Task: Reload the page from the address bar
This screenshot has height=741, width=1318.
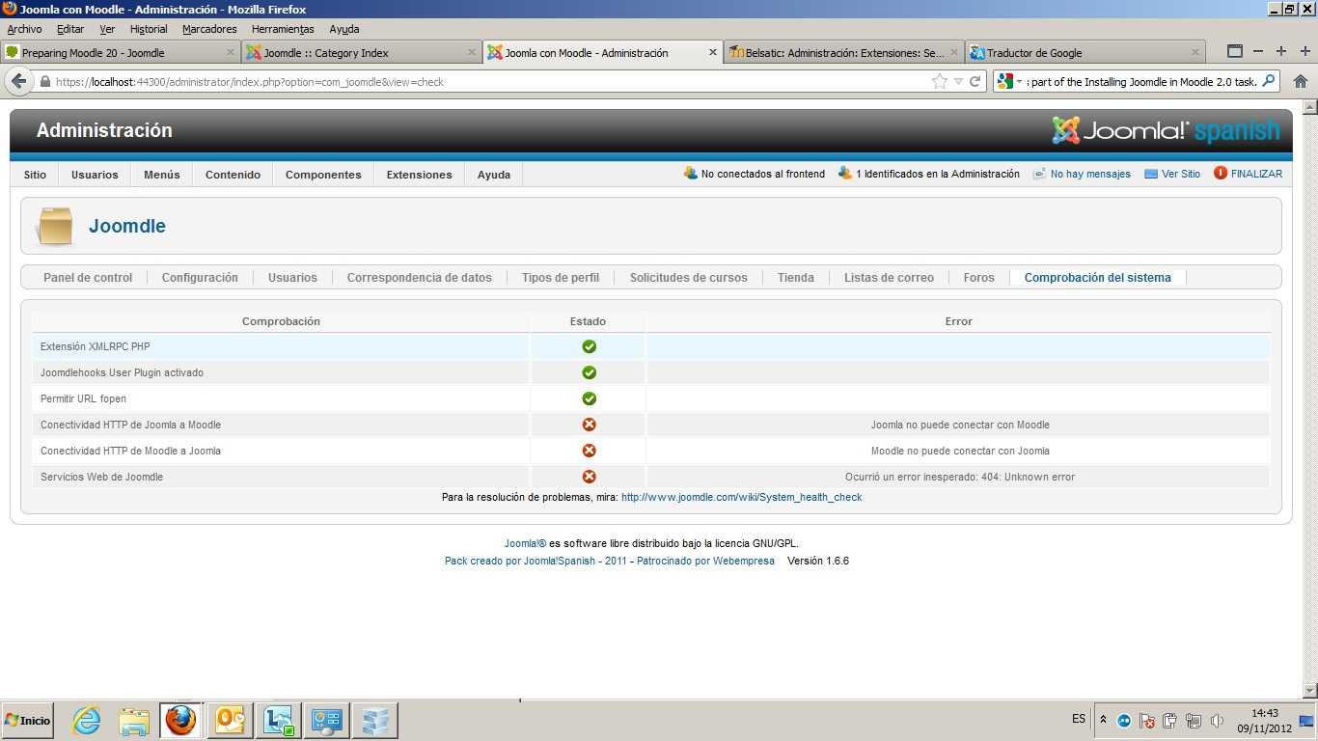Action: click(975, 82)
